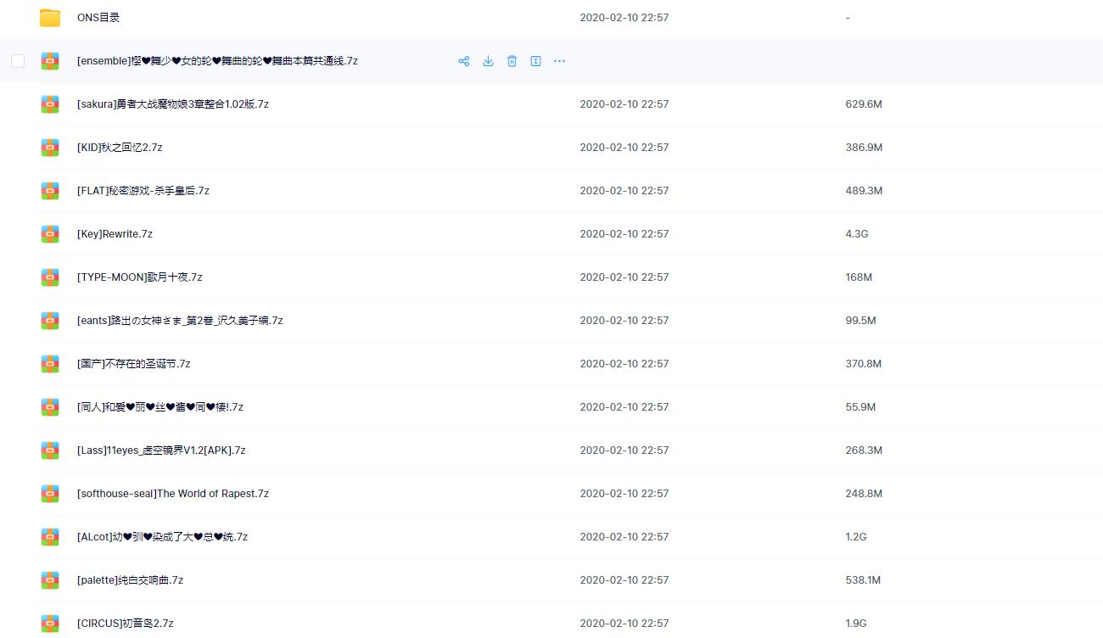Click the archive icon for [同人] file
Screen dimensions: 1103x638
click(x=50, y=407)
